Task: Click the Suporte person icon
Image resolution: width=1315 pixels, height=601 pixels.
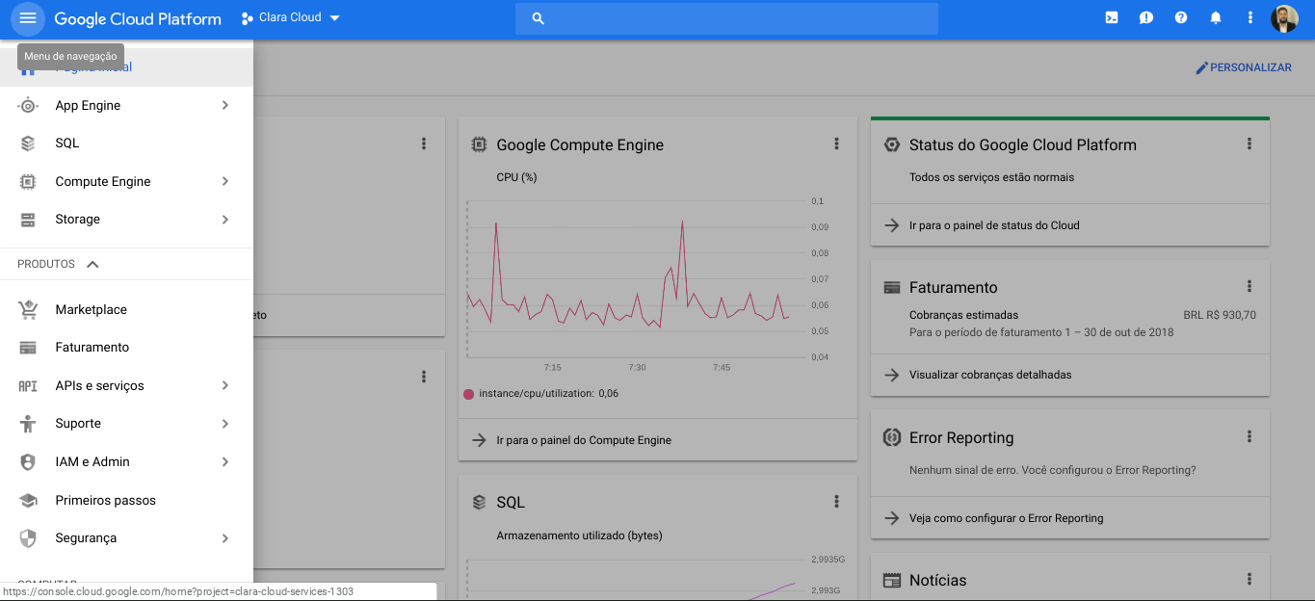Action: click(x=28, y=424)
